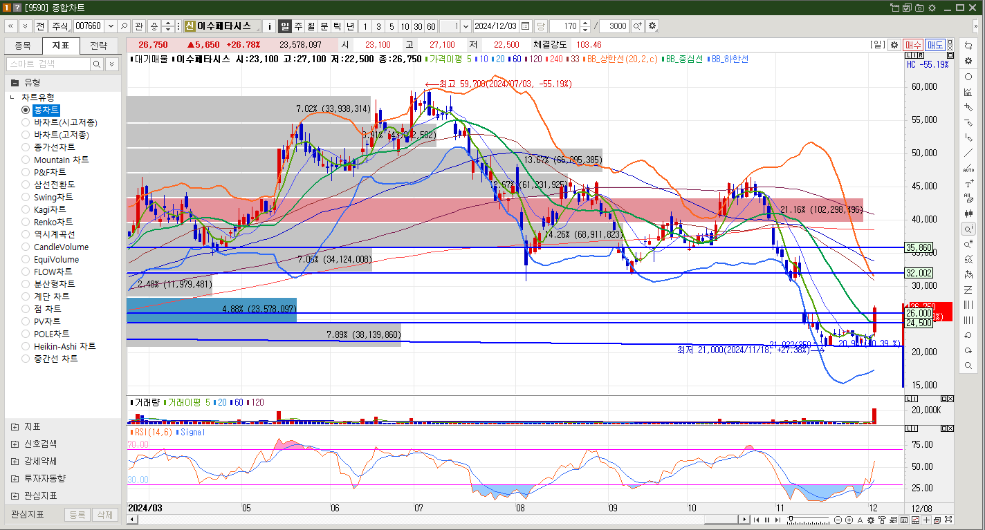Click the 등록 button
Screen dimensions: 985x530
[77, 515]
